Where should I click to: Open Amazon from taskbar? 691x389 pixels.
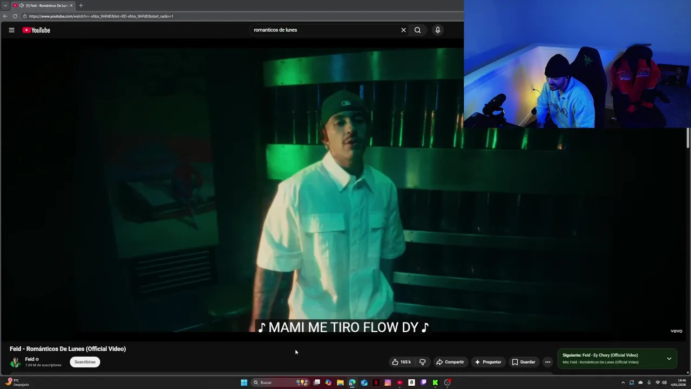(411, 383)
